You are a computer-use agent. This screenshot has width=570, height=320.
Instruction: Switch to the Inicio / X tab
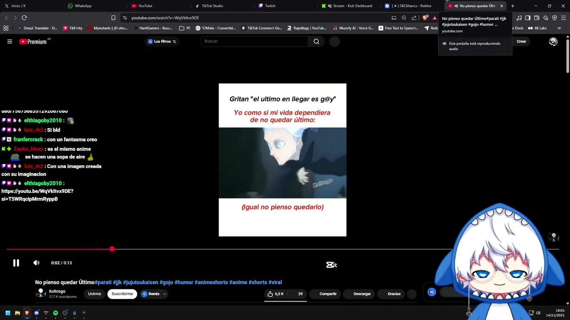tap(32, 6)
